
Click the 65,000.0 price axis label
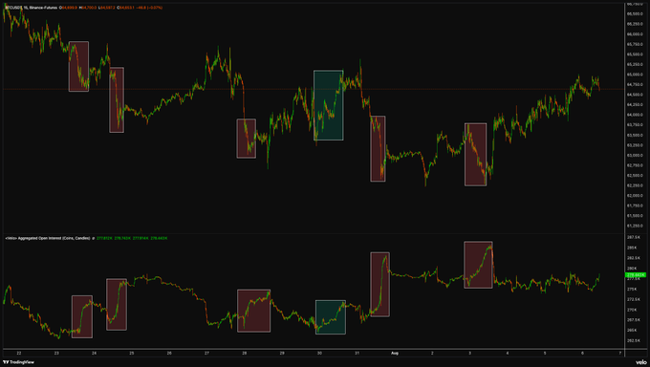click(x=636, y=75)
